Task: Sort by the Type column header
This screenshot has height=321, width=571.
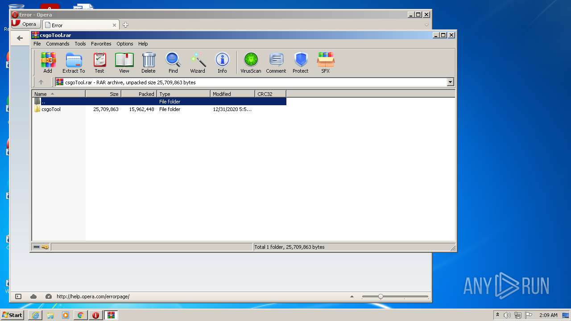Action: 184,94
